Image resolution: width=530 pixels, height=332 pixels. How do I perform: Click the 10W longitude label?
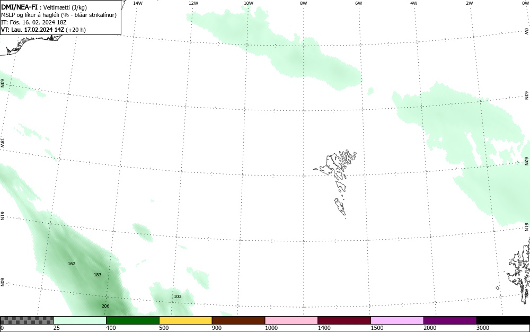point(249,3)
